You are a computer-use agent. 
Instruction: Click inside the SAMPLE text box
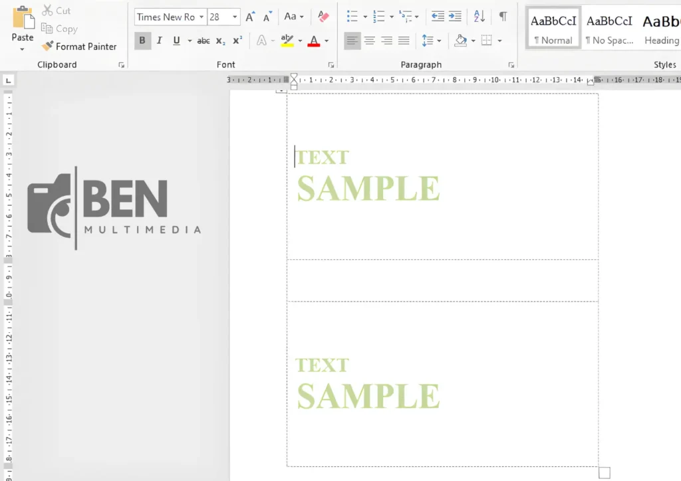click(368, 187)
